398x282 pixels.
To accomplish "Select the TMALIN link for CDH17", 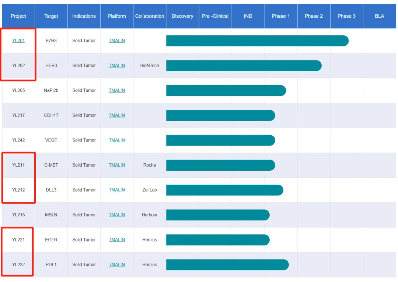I will pos(117,115).
